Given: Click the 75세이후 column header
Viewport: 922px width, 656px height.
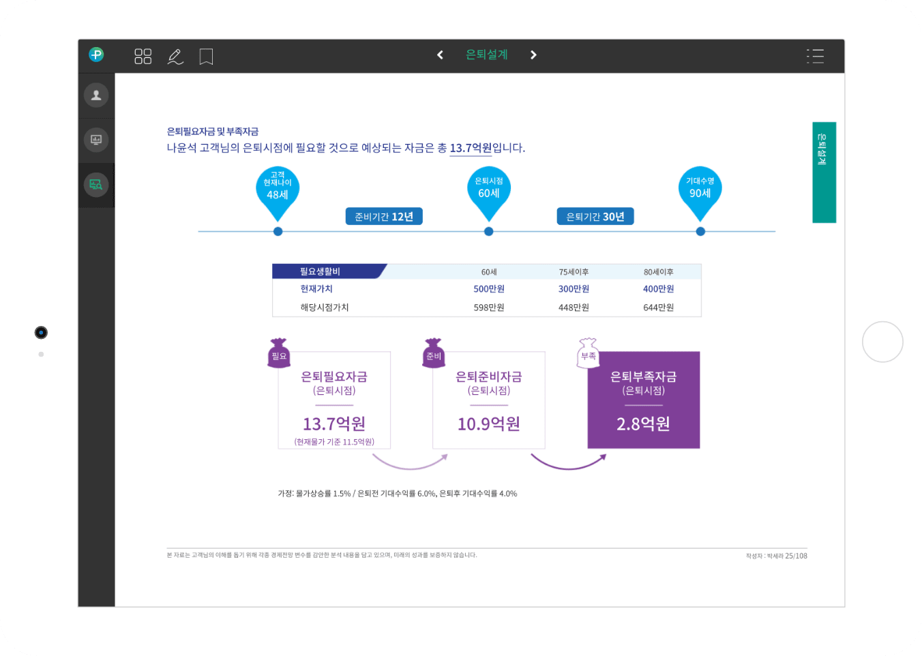Looking at the screenshot, I should click(574, 272).
